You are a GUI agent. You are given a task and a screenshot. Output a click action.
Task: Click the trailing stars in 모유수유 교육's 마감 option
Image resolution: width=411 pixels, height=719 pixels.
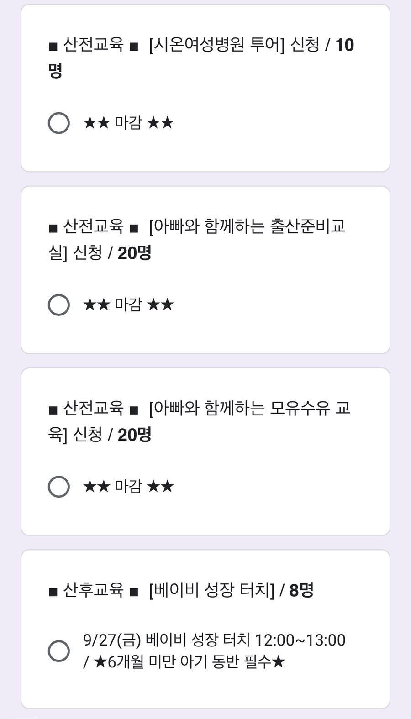click(160, 487)
